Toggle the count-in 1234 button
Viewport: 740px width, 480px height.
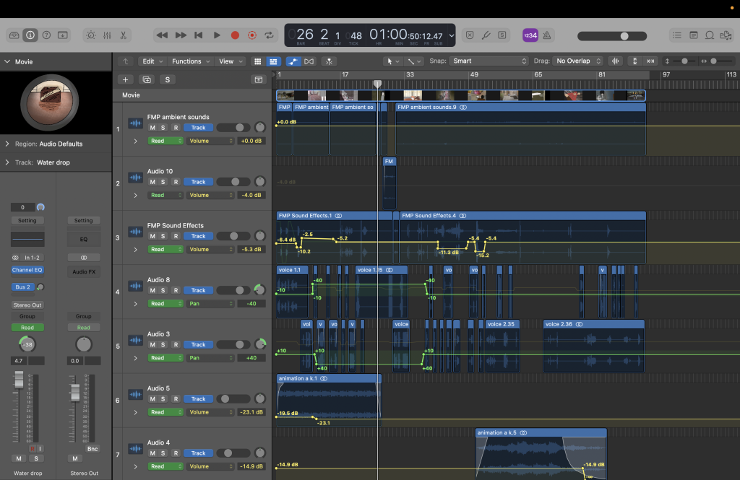coord(530,35)
